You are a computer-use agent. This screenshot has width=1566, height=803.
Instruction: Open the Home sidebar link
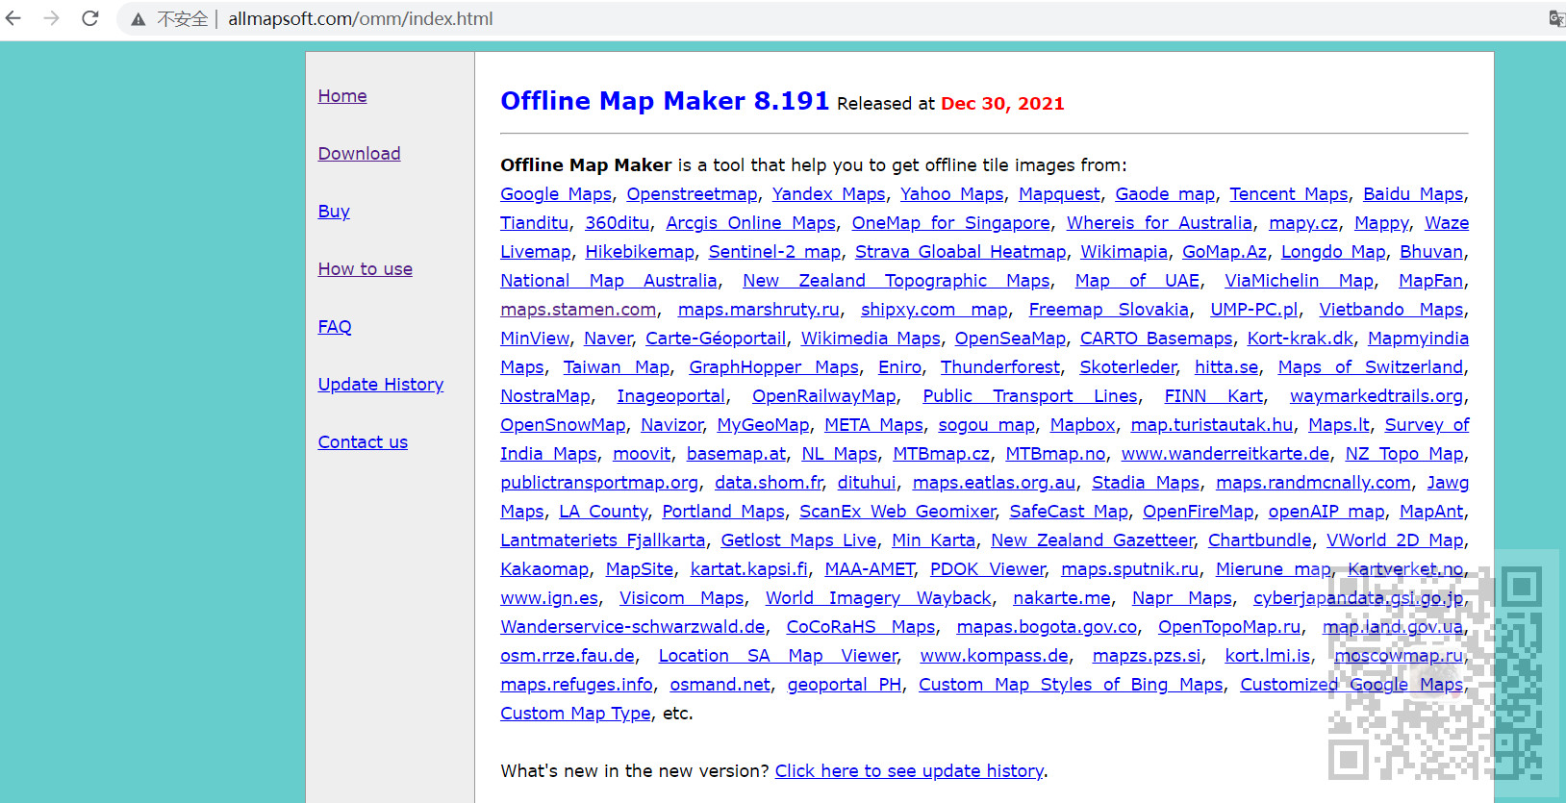tap(342, 96)
